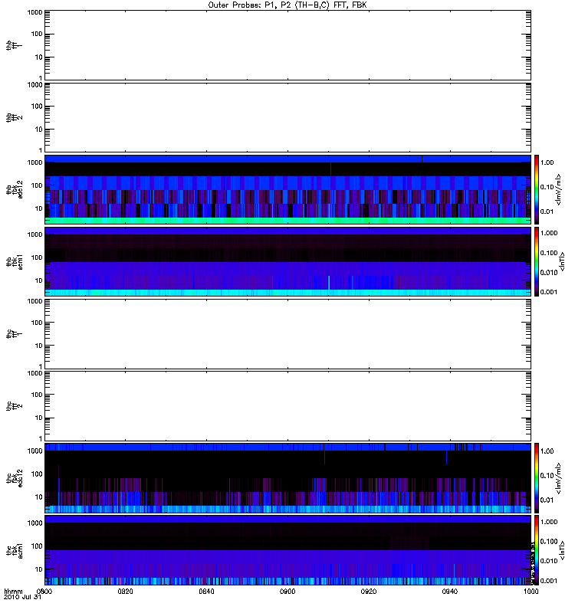Click the "thc fbk edc12" y-axis label
This screenshot has height=613, width=575.
[x=15, y=478]
